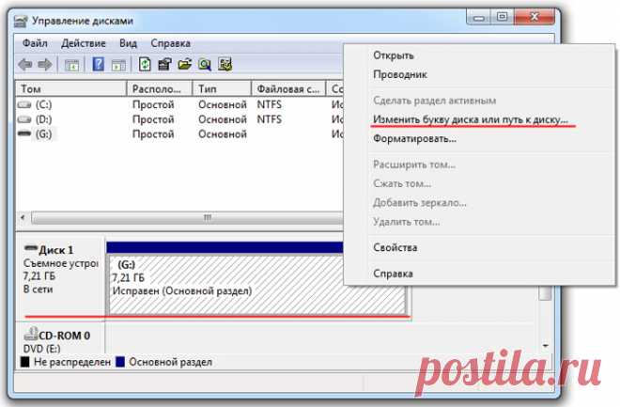Click the green Refresh toolbar icon
Image resolution: width=620 pixels, height=407 pixels.
(145, 64)
